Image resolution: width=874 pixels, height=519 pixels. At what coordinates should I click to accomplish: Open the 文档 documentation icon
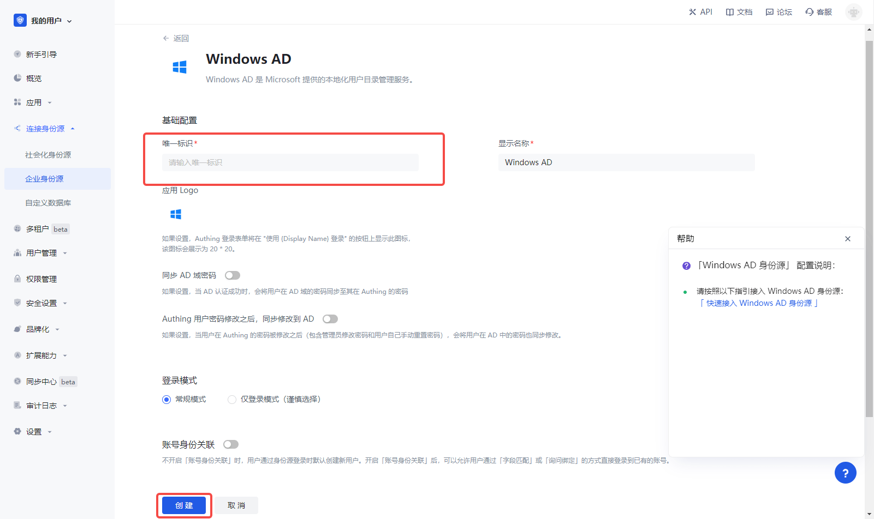point(739,11)
